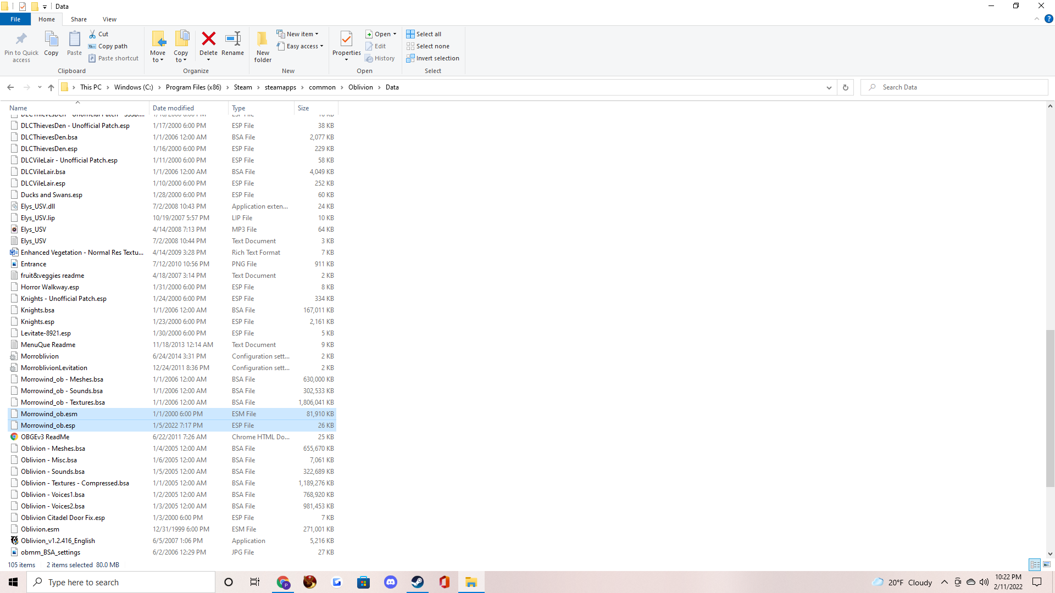Collapse the ribbon

coord(1037,19)
